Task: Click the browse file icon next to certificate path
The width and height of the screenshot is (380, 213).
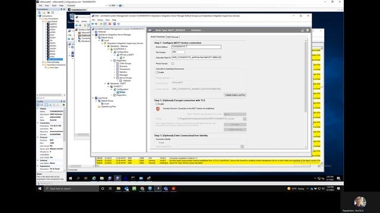Action: point(245,119)
